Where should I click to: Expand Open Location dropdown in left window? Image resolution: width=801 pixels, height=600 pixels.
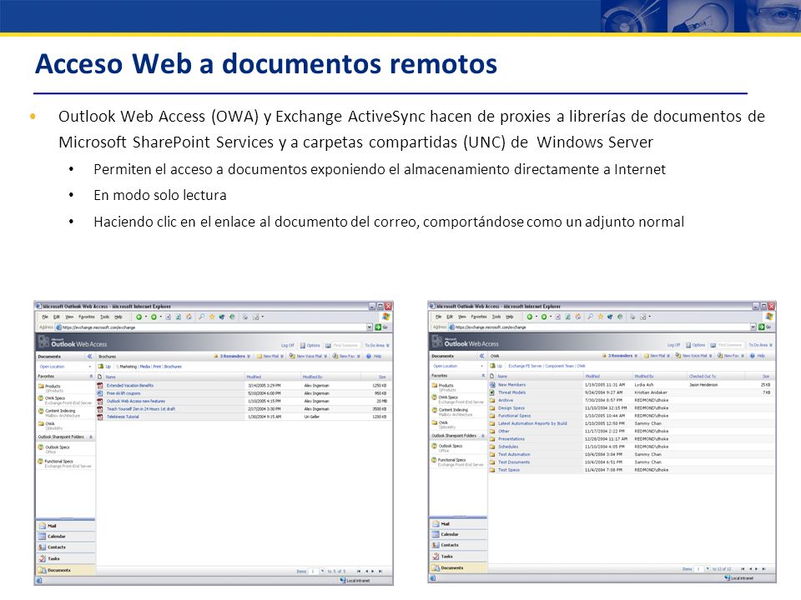point(90,367)
